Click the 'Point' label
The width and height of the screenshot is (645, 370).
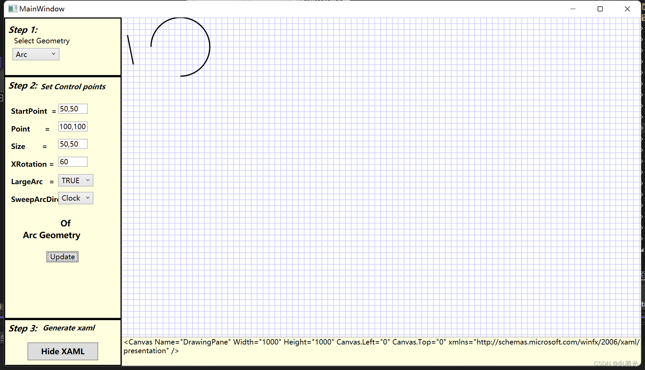click(x=20, y=129)
